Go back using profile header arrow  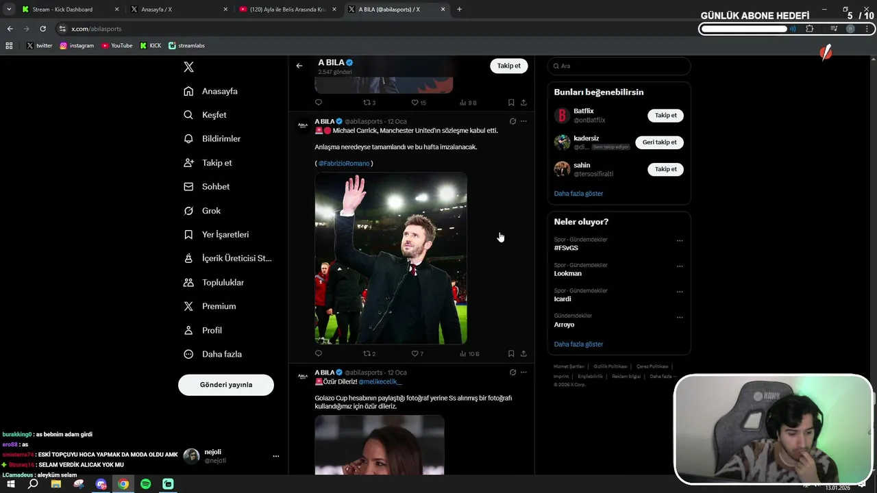coord(299,66)
